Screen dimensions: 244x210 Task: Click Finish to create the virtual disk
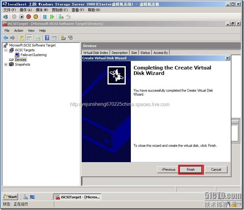[191, 170]
